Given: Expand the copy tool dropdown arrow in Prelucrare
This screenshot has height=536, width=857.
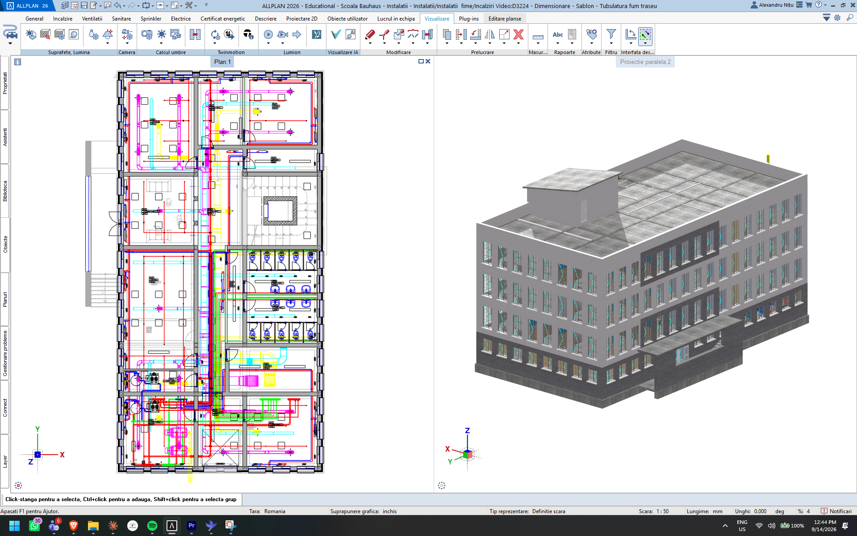Looking at the screenshot, I should point(447,43).
